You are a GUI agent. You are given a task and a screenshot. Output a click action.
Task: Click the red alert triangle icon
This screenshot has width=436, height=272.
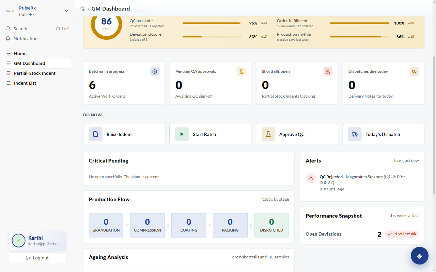click(311, 178)
